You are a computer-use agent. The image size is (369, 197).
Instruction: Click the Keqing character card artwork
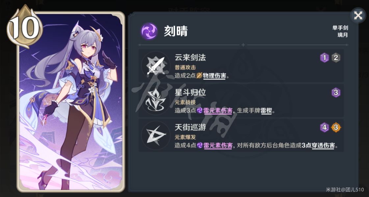pyautogui.click(x=71, y=101)
